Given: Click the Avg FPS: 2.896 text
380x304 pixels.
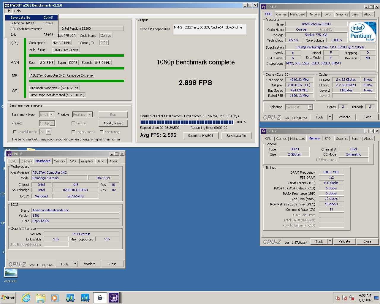Looking at the screenshot, I should 158,135.
